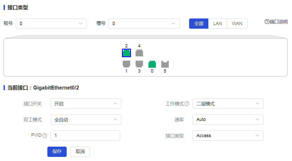
Task: Select port 2 icon on device panel
Action: click(x=126, y=53)
